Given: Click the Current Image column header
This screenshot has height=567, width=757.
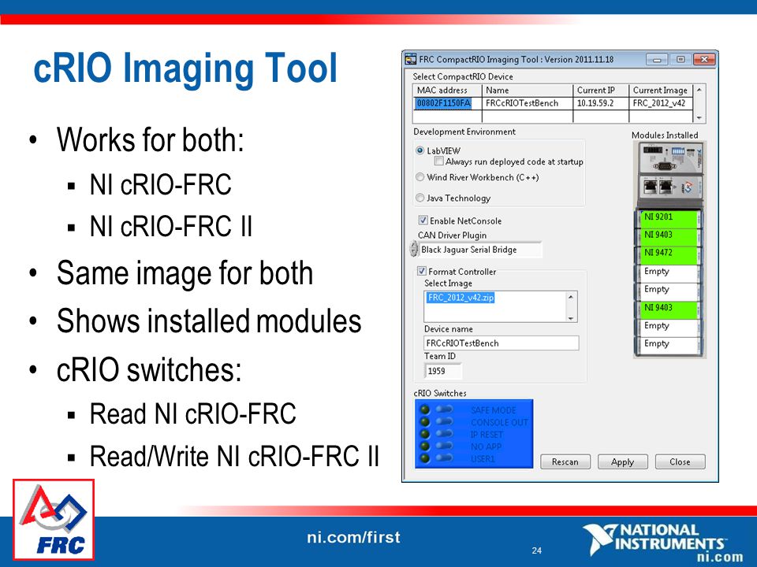Looking at the screenshot, I should tap(661, 90).
